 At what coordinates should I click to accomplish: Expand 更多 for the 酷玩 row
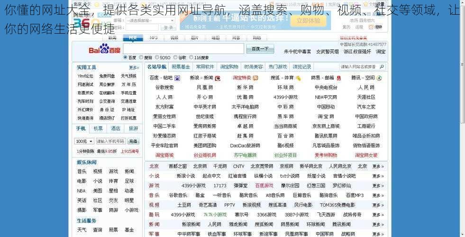coord(378,215)
